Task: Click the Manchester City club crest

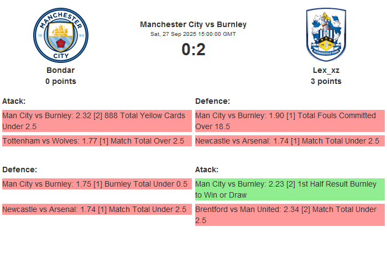Action: [x=61, y=35]
